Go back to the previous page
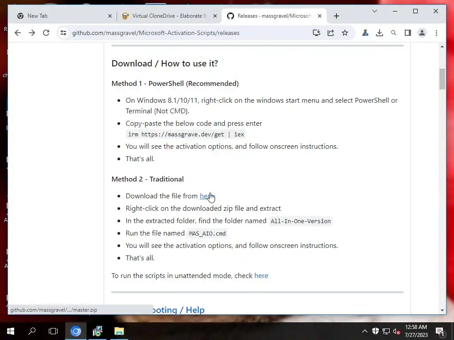454x340 pixels. (x=18, y=33)
